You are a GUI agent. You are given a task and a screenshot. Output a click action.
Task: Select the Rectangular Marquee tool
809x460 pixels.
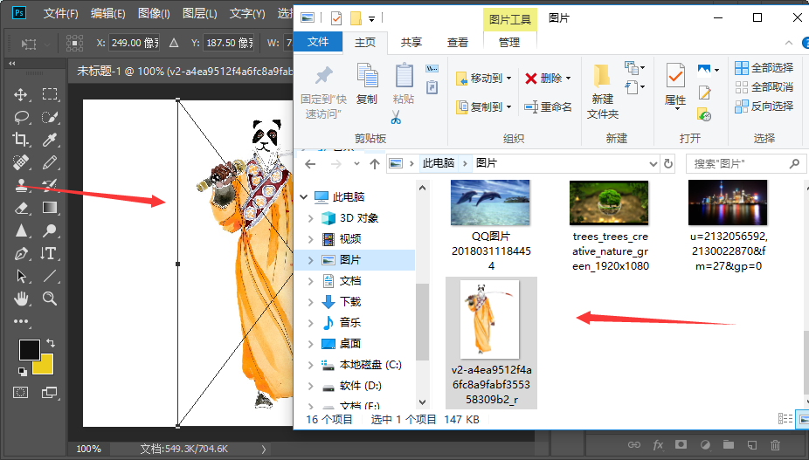[x=50, y=94]
